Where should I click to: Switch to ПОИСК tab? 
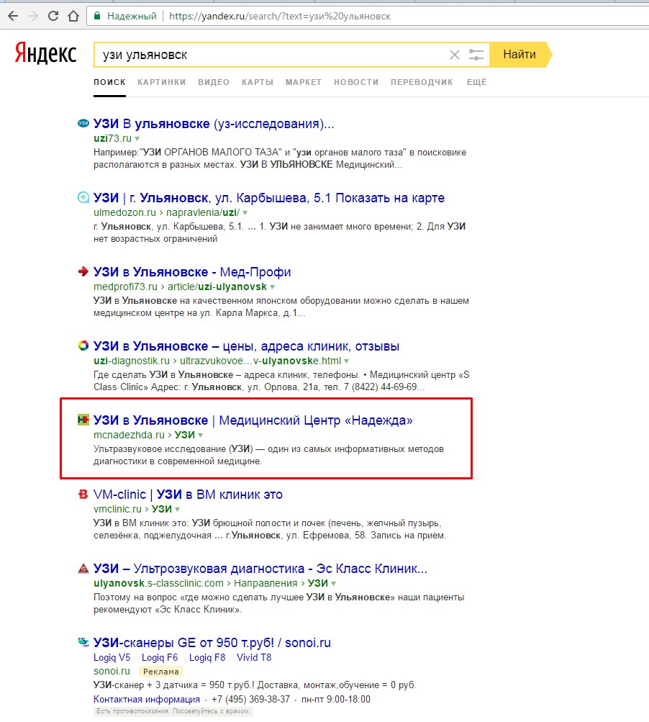[109, 82]
